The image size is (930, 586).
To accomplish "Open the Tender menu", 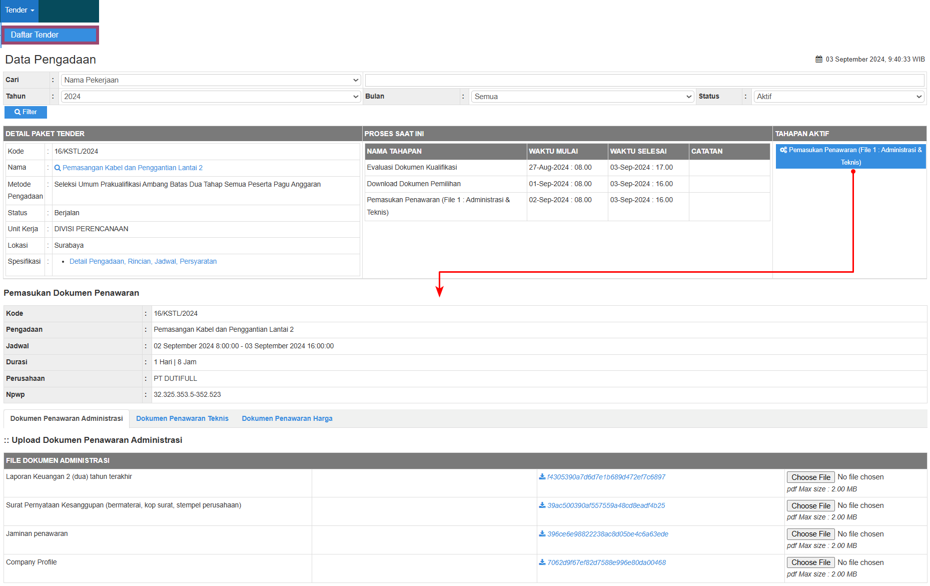I will (x=20, y=11).
